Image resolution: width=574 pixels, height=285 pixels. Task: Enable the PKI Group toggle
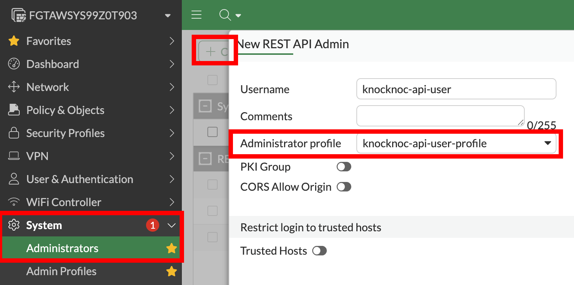point(344,167)
